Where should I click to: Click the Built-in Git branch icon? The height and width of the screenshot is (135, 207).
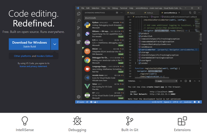pyautogui.click(x=130, y=121)
